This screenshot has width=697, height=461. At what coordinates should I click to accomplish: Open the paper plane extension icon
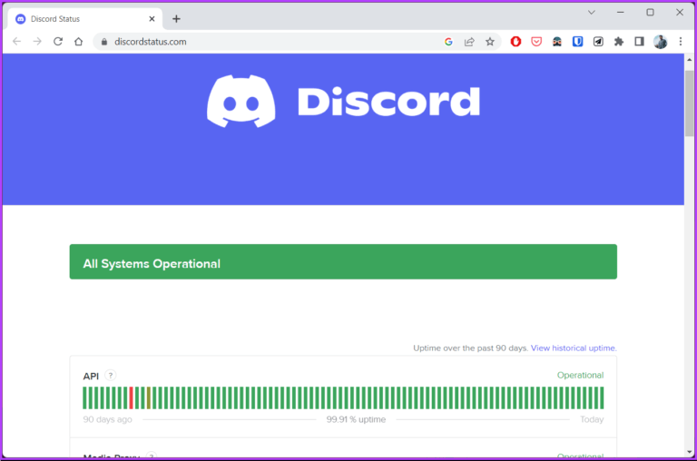tap(598, 42)
